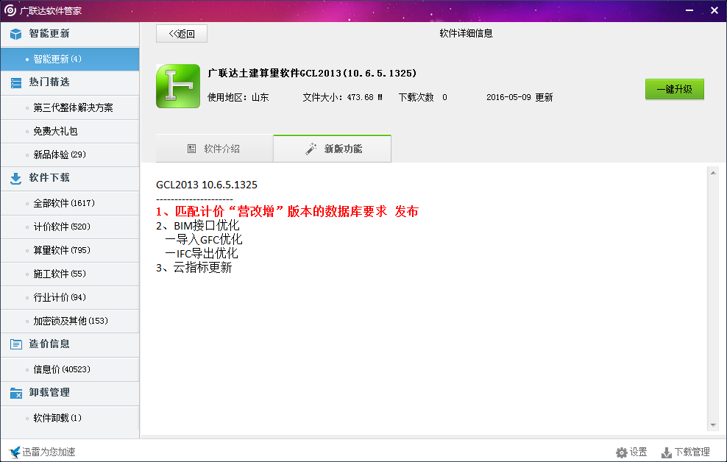Click the 软件下载 download arrow icon

click(15, 179)
